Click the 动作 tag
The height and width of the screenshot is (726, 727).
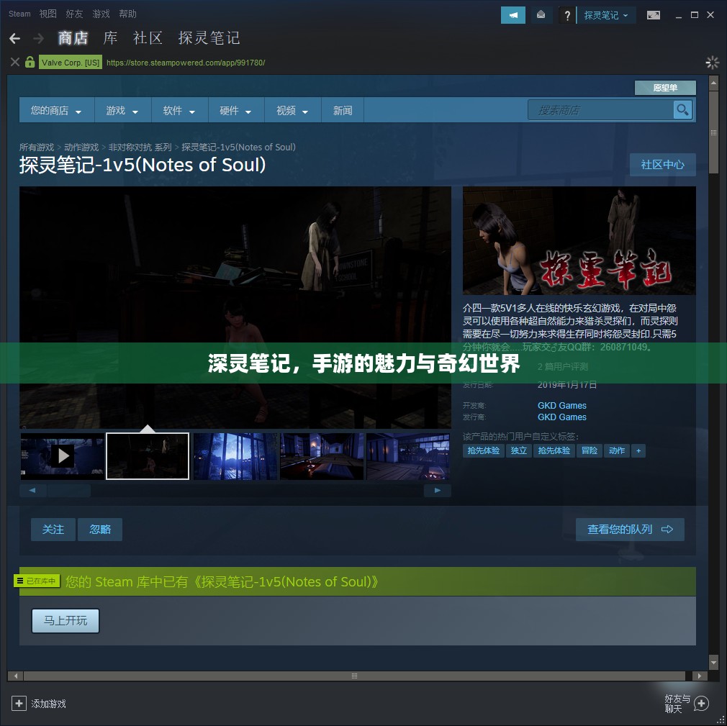coord(617,450)
